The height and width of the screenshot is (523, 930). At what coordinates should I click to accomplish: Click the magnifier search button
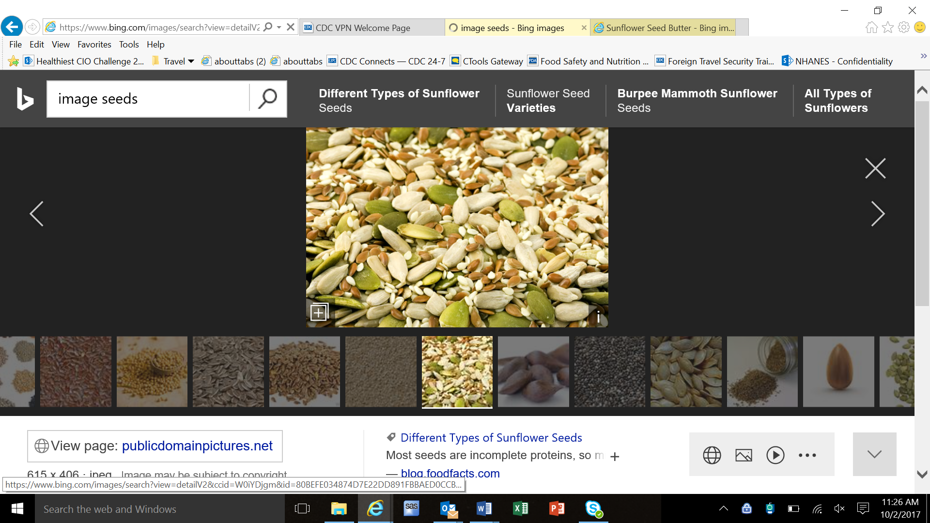tap(267, 99)
